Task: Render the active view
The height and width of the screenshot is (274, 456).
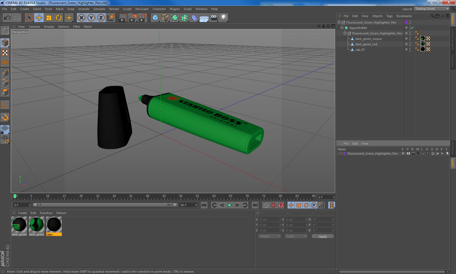Action: 123,18
